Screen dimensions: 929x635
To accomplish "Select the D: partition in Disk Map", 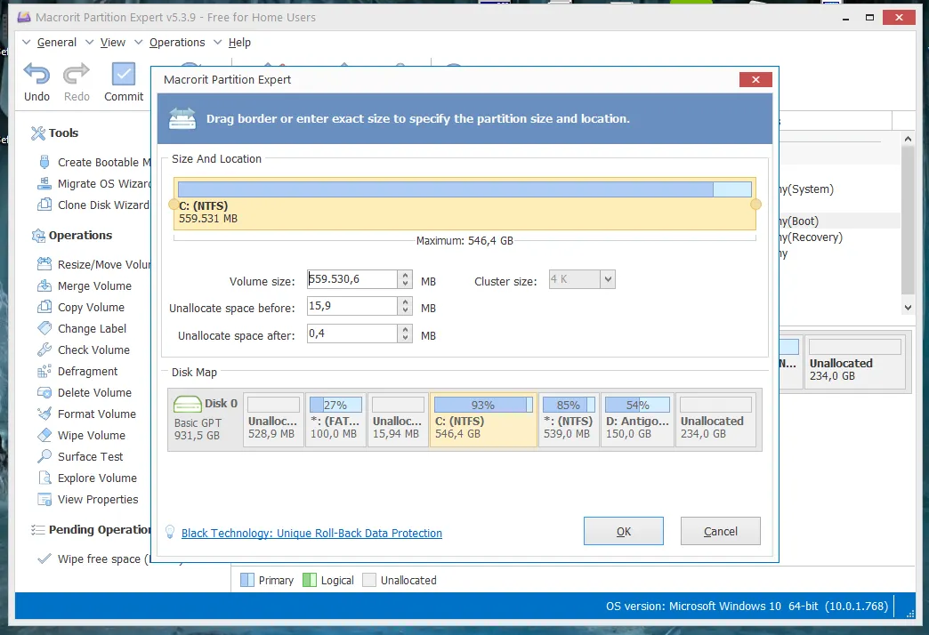I will click(635, 420).
